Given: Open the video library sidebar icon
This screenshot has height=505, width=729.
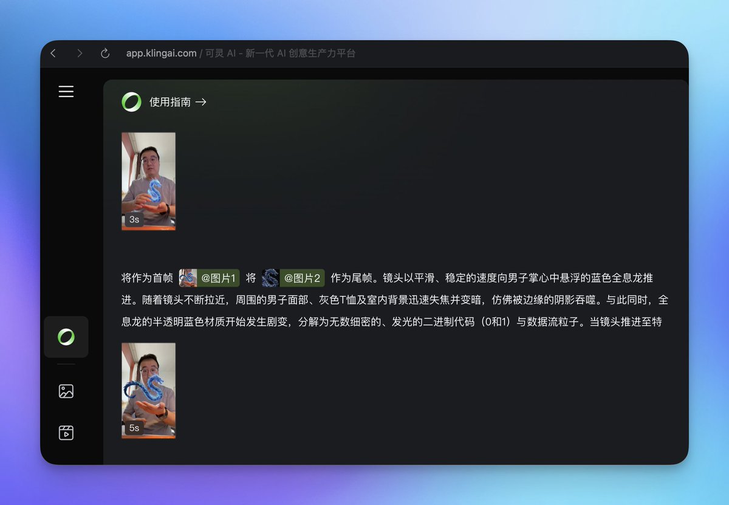Looking at the screenshot, I should click(x=66, y=432).
